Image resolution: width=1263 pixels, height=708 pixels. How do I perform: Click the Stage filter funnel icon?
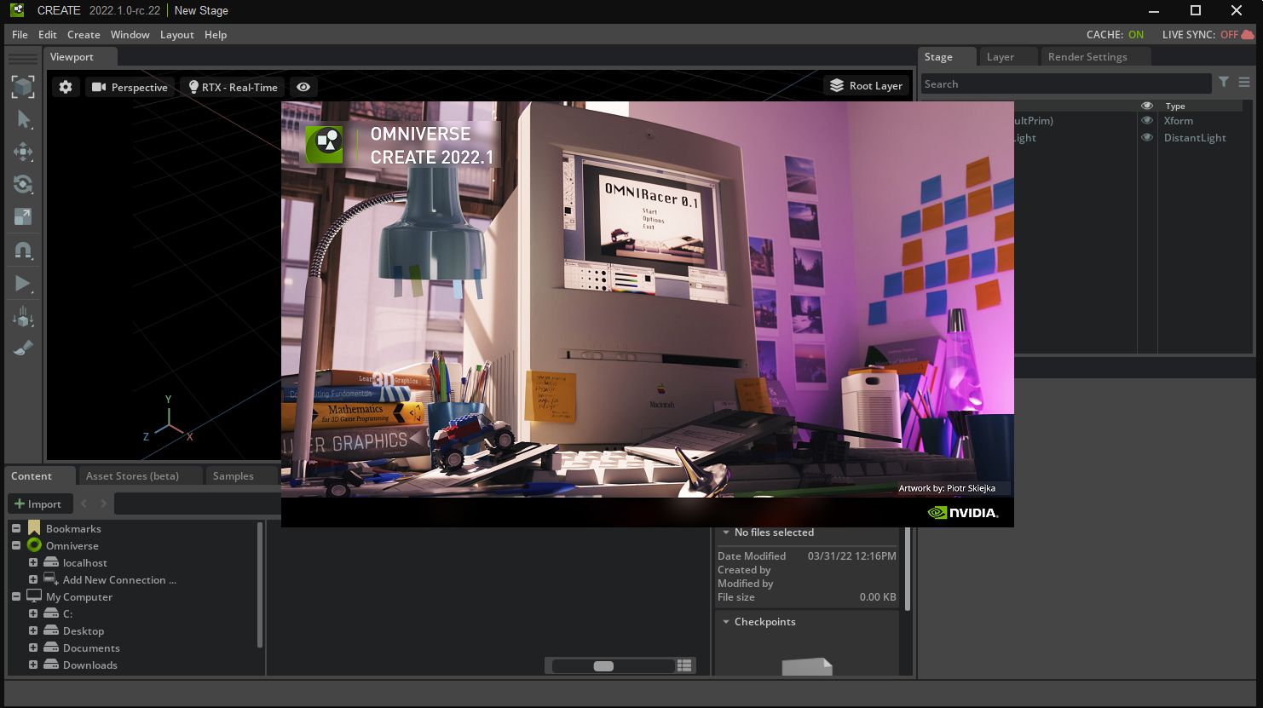[1224, 82]
